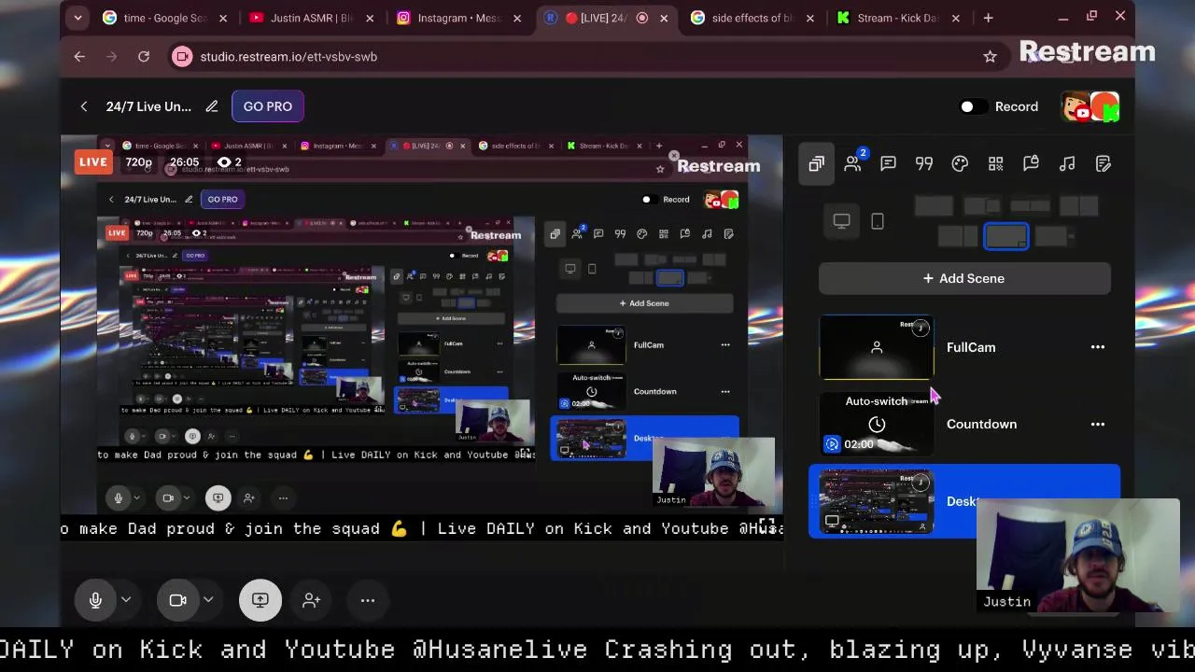The height and width of the screenshot is (672, 1195).
Task: Click the Desktop scene thumbnail
Action: pos(877,501)
